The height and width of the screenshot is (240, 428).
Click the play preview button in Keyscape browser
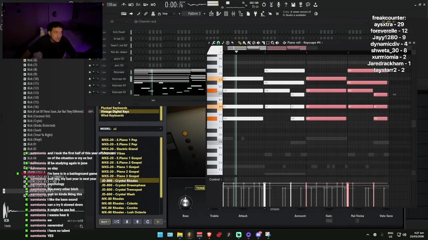pos(158,222)
